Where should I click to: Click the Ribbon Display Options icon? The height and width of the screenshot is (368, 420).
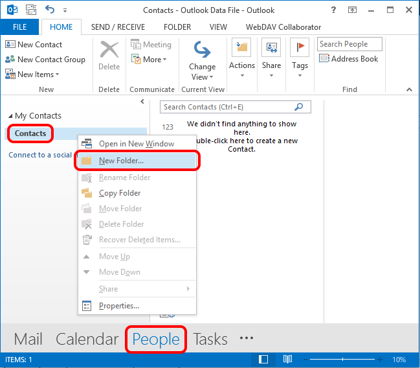(352, 10)
